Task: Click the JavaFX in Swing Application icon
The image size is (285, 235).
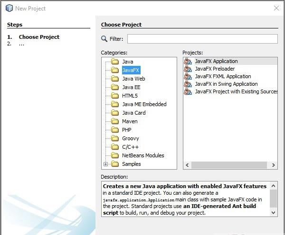Action: (188, 84)
